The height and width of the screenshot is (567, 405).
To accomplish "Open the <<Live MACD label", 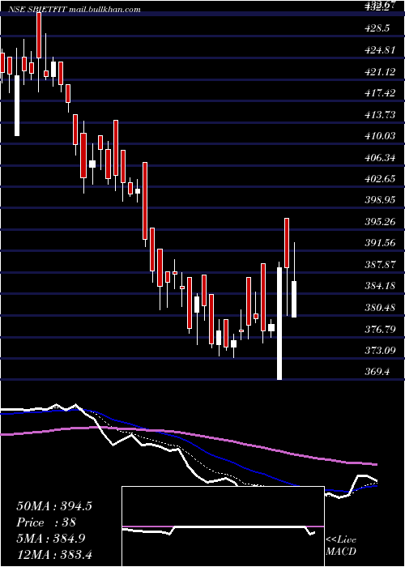I will coord(341,546).
